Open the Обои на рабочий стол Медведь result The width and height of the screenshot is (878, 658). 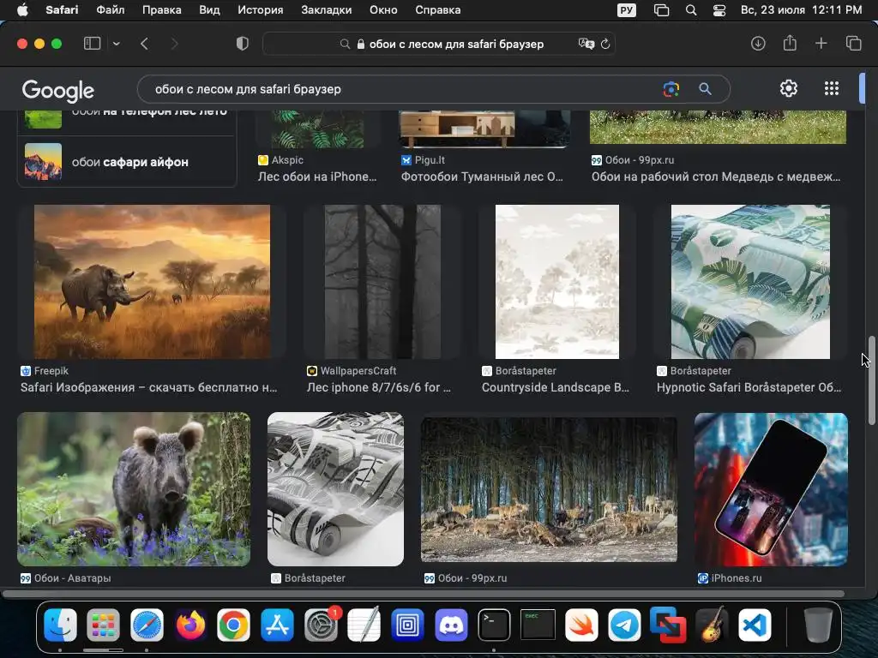[x=716, y=176]
